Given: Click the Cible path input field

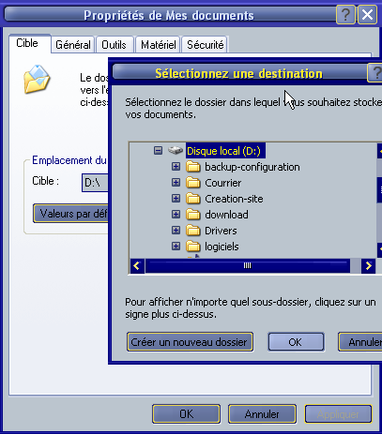Looking at the screenshot, I should [95, 183].
